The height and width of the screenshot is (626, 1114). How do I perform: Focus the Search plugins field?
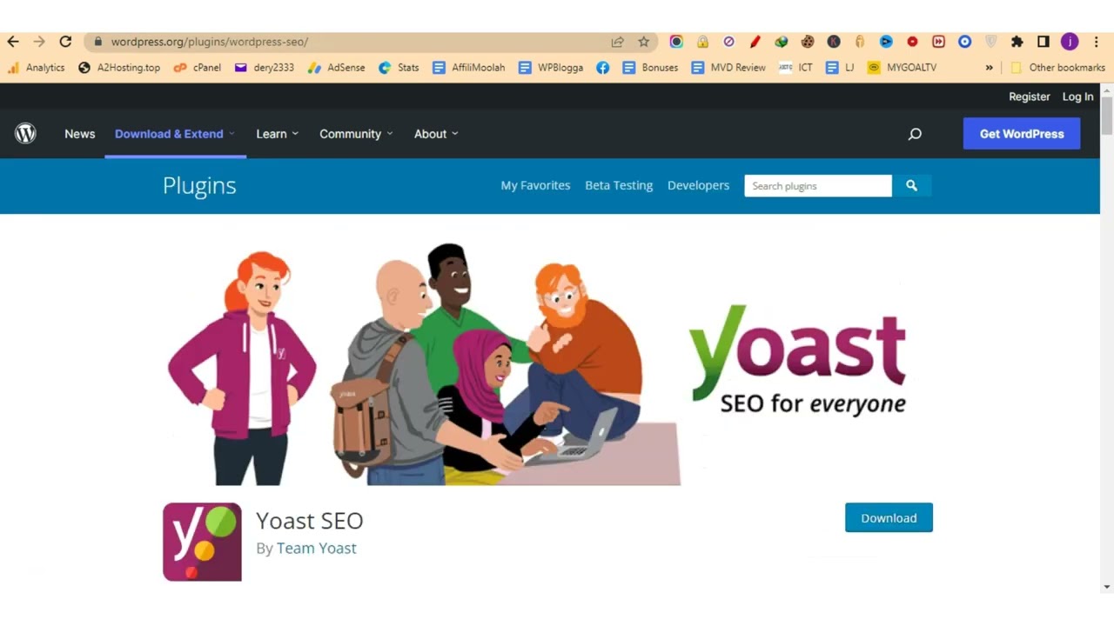point(818,185)
